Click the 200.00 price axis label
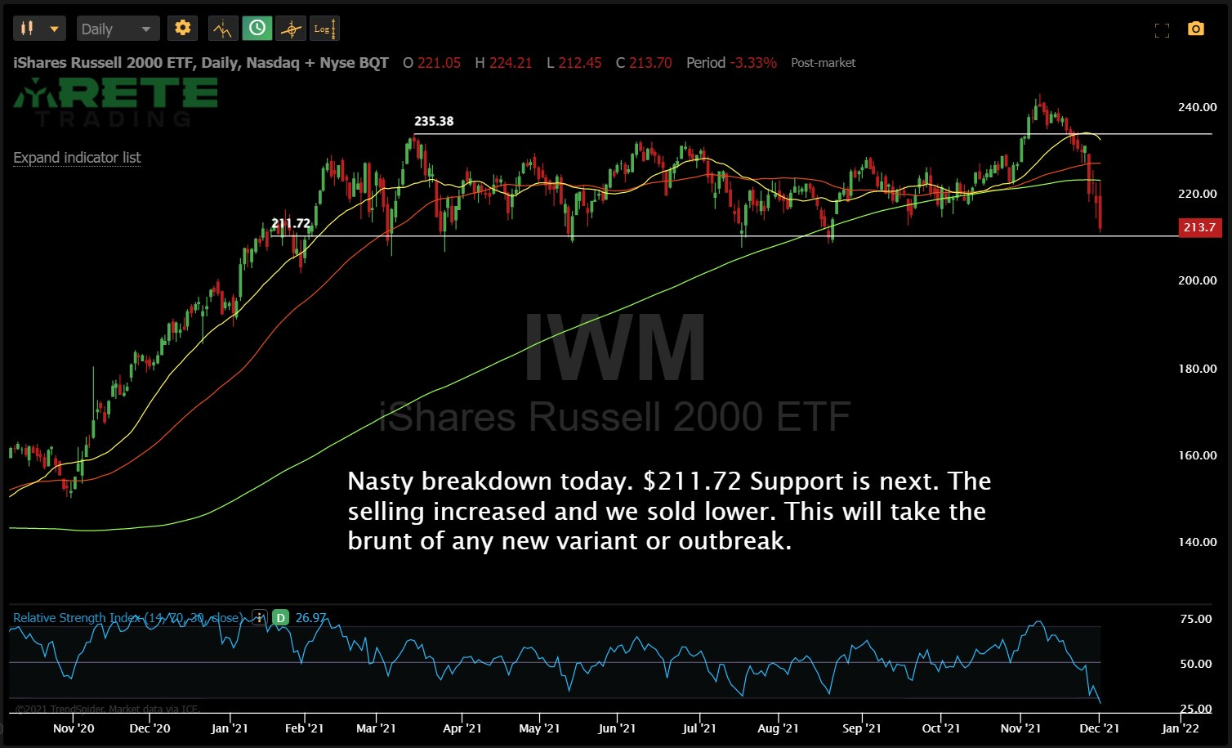1232x748 pixels. click(x=1197, y=280)
